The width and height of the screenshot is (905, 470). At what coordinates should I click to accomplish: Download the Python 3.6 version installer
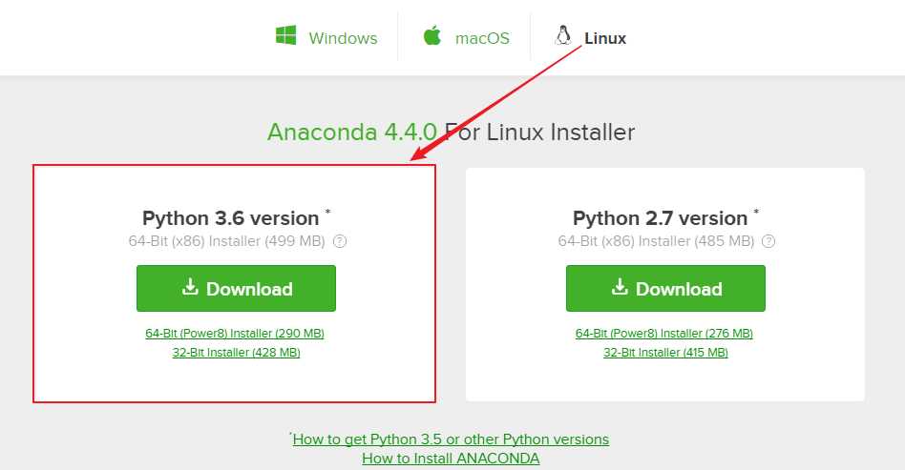coord(236,288)
